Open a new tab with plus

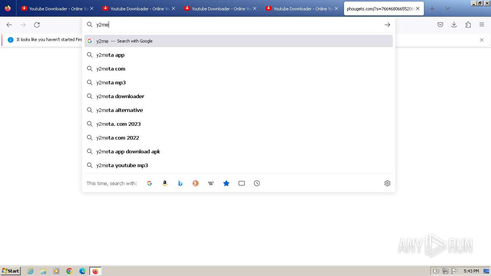click(x=432, y=8)
